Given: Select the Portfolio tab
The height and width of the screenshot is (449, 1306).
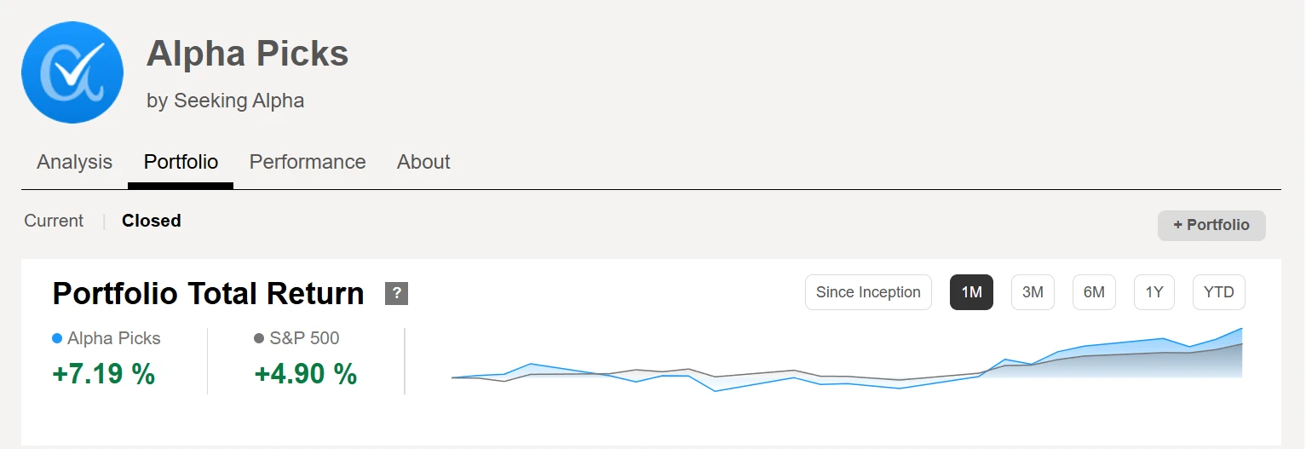Looking at the screenshot, I should pos(181,162).
